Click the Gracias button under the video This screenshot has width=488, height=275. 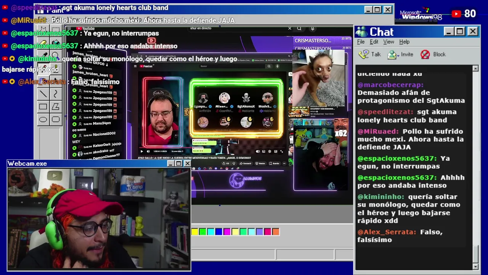pos(260,163)
